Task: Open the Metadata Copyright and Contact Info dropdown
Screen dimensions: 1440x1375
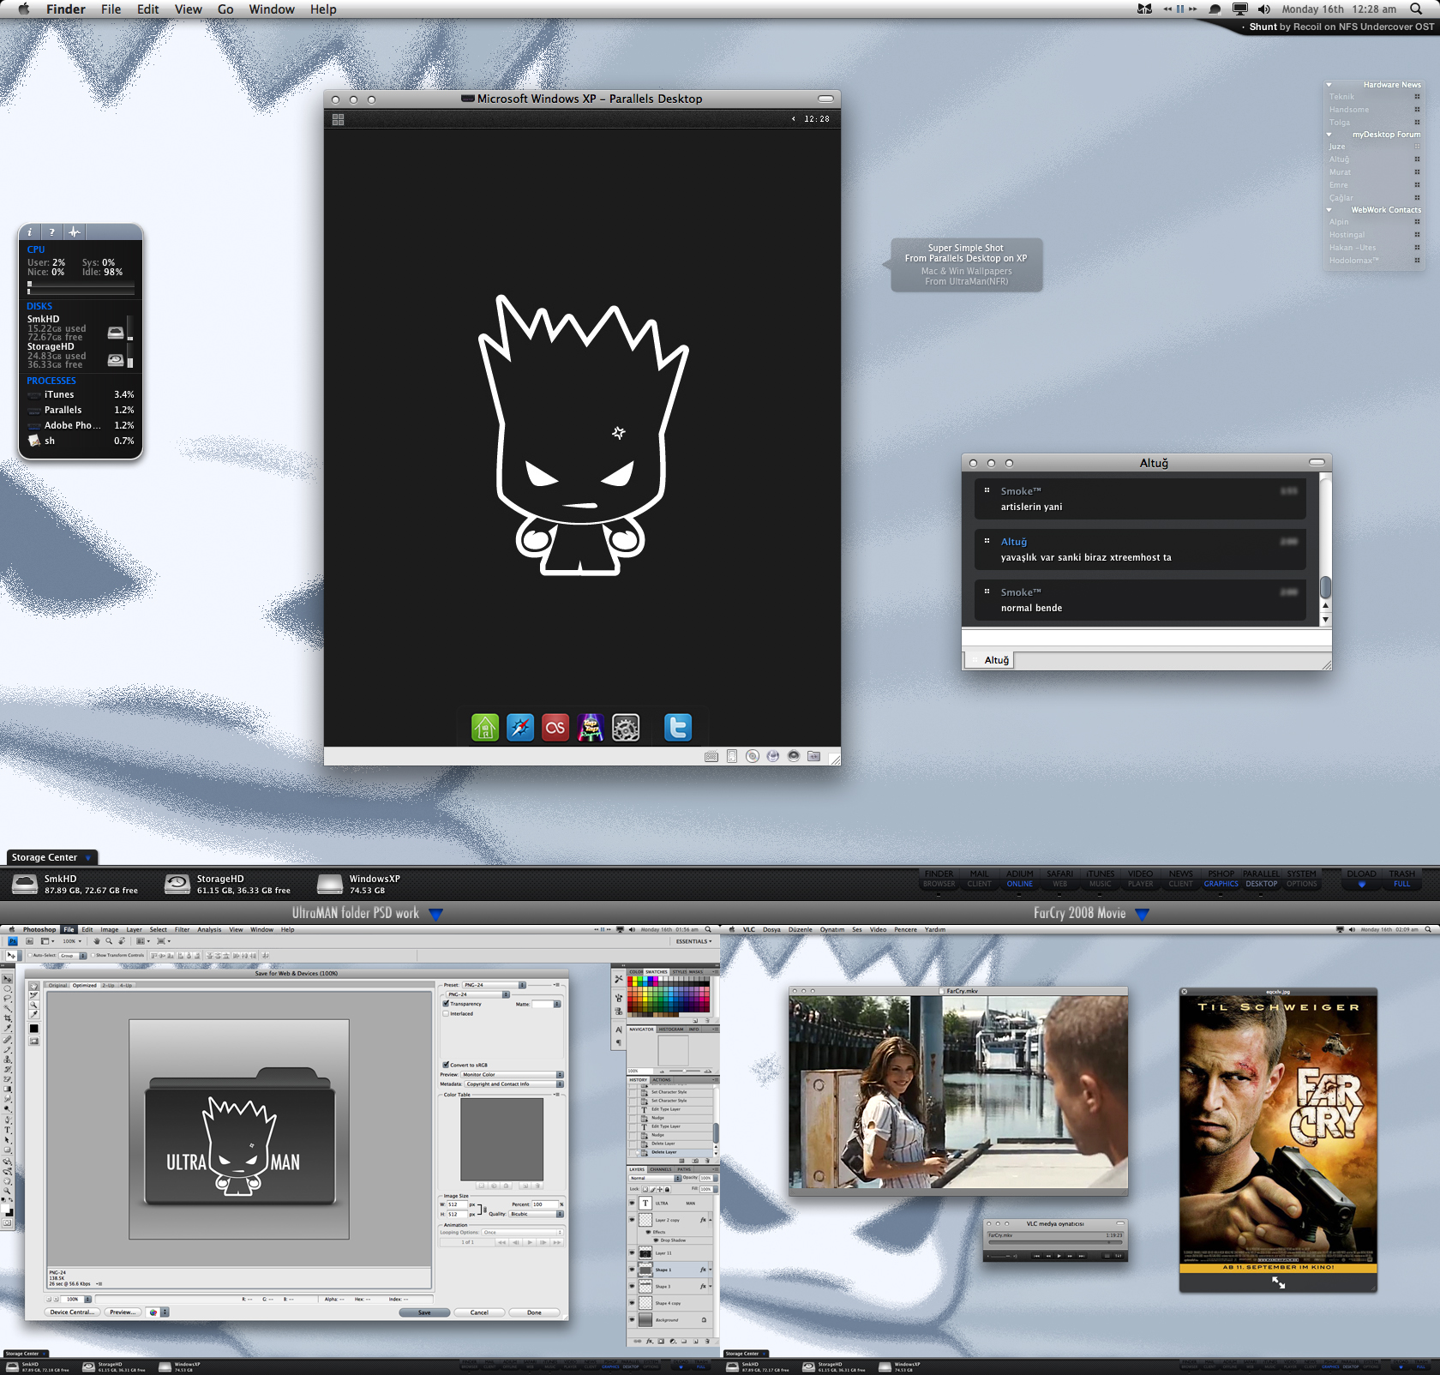Action: click(x=514, y=1084)
